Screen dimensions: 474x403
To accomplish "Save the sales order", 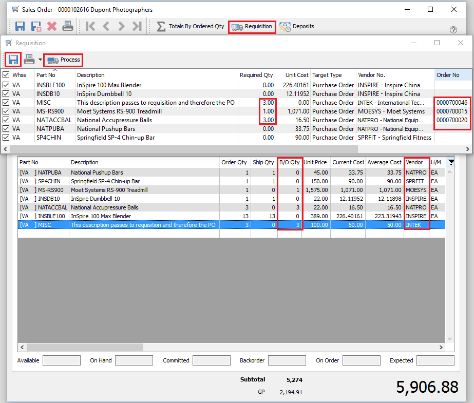I will 20,26.
